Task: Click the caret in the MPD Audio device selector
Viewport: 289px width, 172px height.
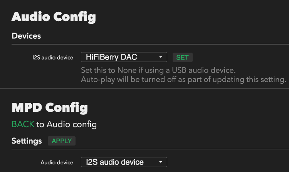Action: pos(161,162)
